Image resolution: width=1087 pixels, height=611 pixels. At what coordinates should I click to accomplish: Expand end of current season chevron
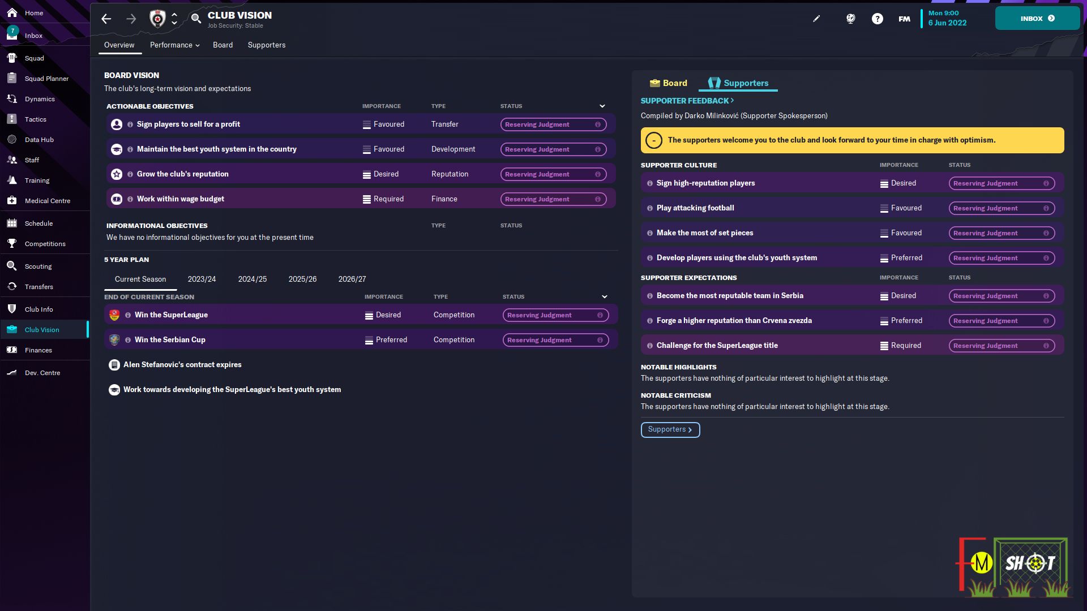coord(605,297)
